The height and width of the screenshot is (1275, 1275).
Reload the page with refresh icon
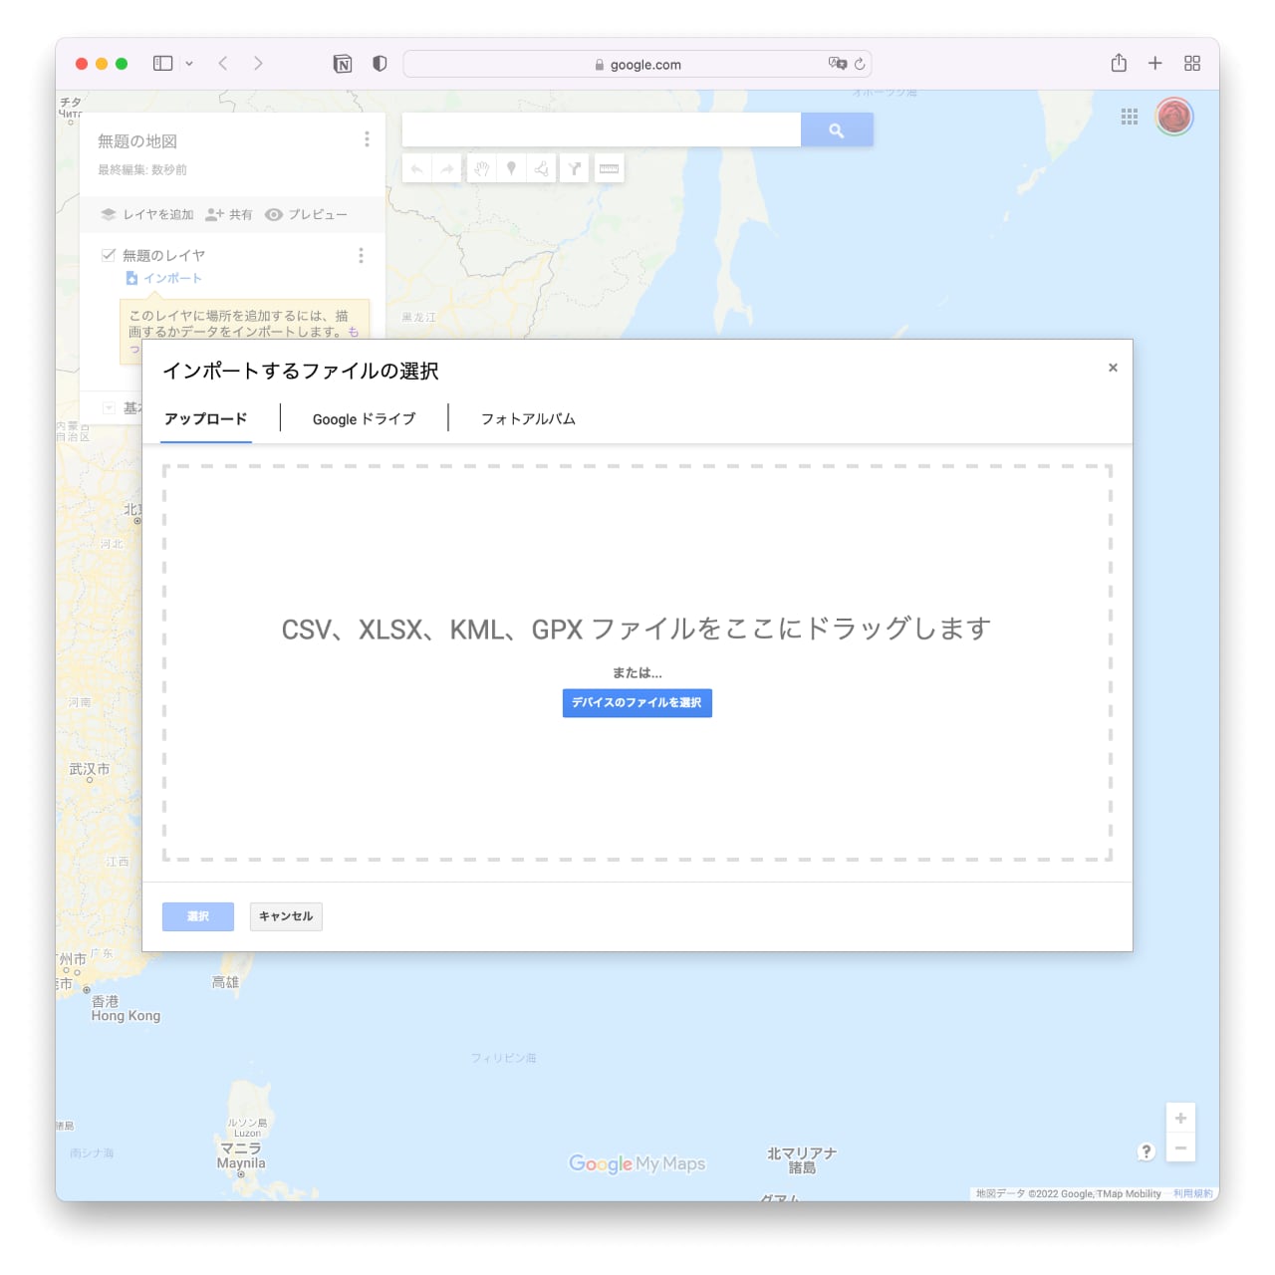tap(860, 64)
